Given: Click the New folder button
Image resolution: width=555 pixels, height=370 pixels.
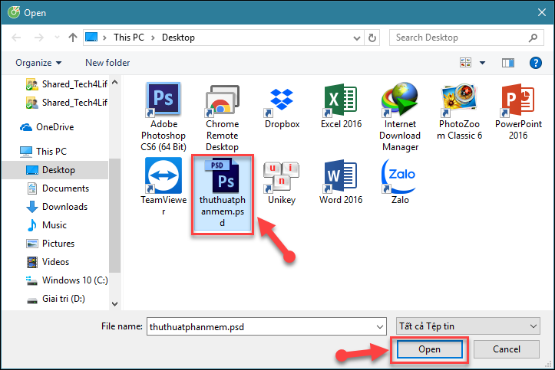Looking at the screenshot, I should point(107,63).
